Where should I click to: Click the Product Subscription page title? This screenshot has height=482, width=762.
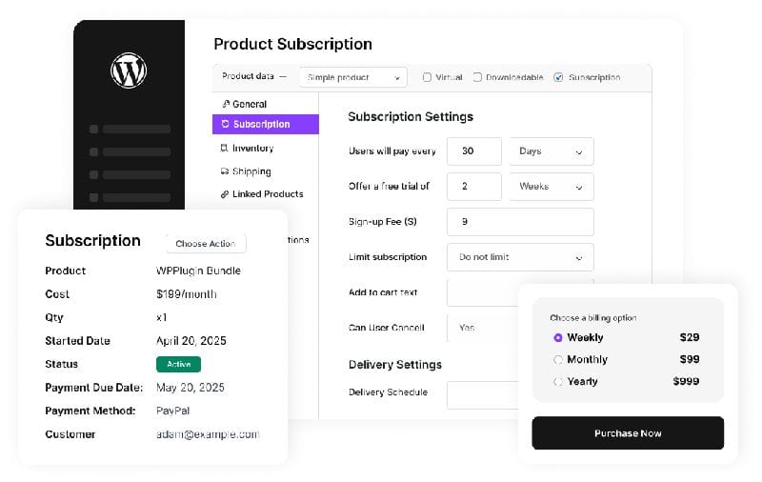click(293, 44)
